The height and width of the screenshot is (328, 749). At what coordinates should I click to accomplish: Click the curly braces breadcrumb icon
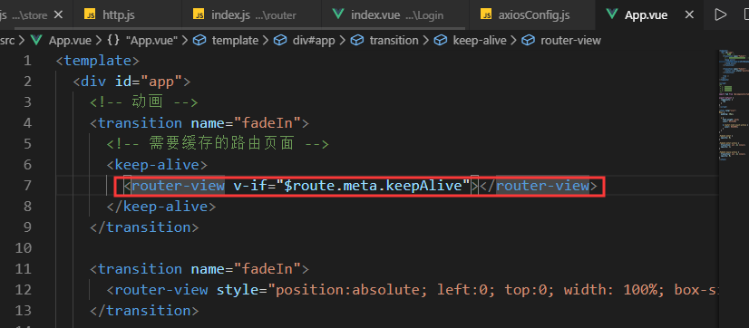click(x=113, y=41)
